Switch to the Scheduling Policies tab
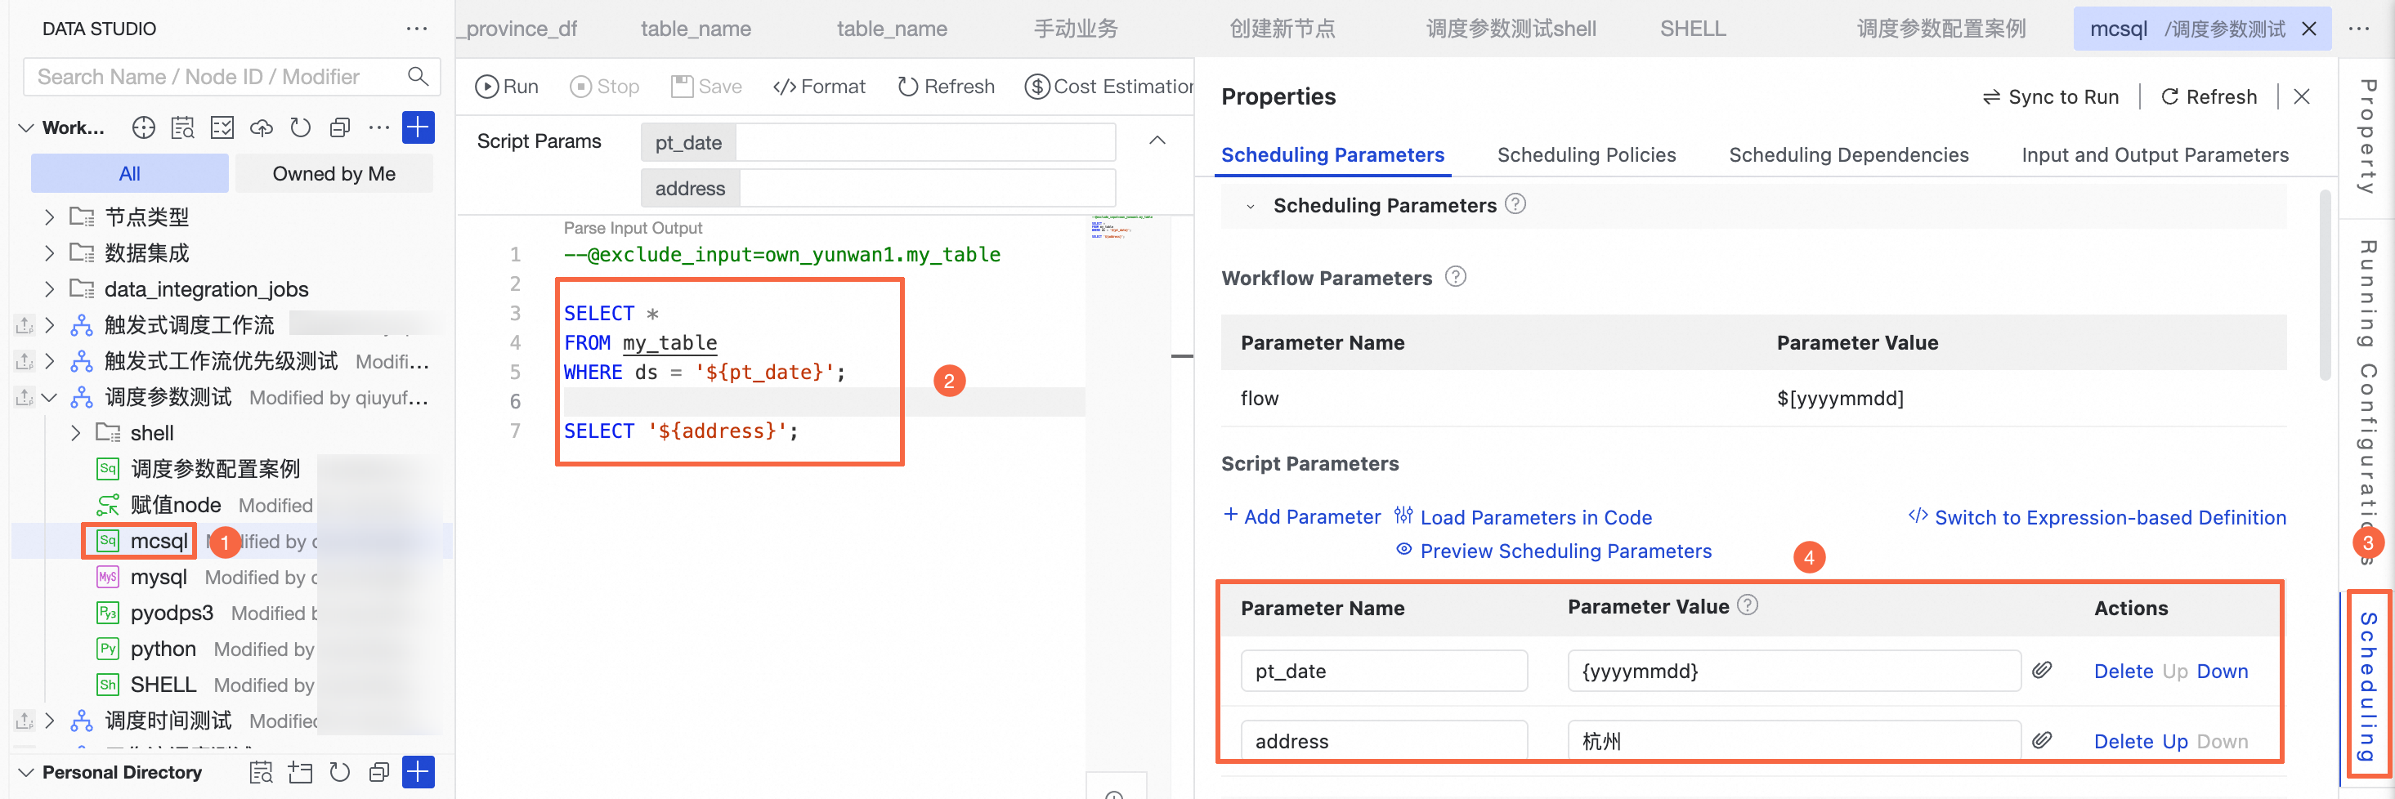This screenshot has height=799, width=2395. click(x=1586, y=155)
